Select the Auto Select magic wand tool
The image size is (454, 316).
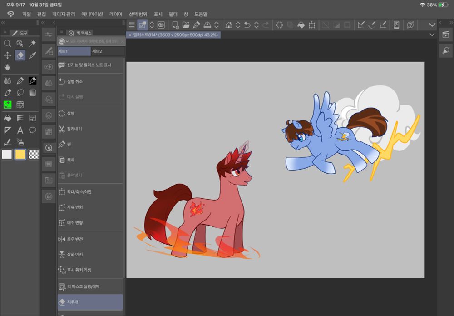pyautogui.click(x=33, y=43)
